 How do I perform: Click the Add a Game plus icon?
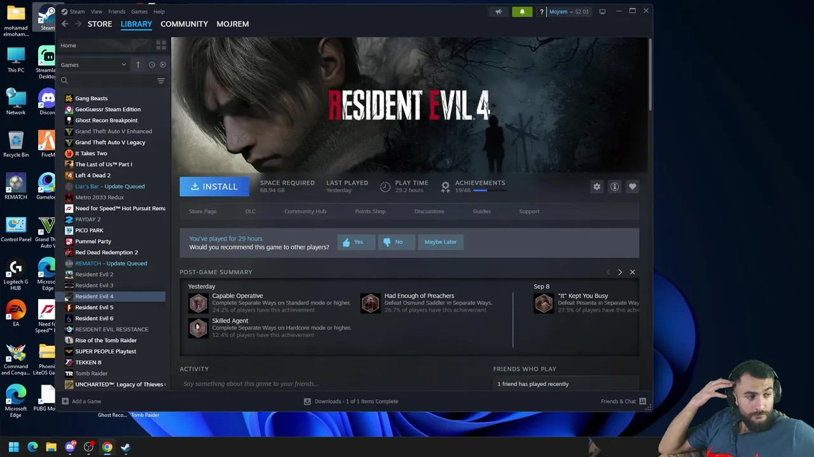(65, 401)
